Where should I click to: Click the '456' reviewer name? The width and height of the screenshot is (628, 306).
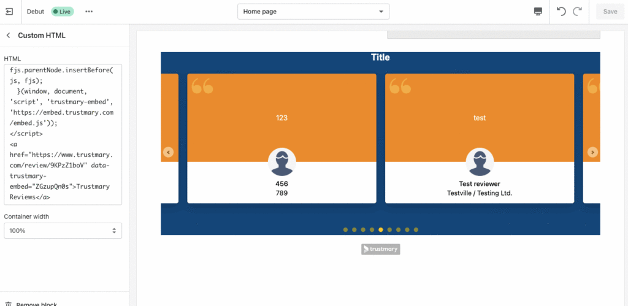tap(282, 184)
